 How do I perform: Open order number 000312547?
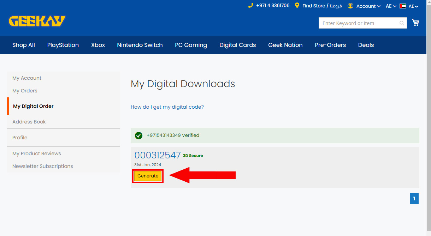[158, 155]
